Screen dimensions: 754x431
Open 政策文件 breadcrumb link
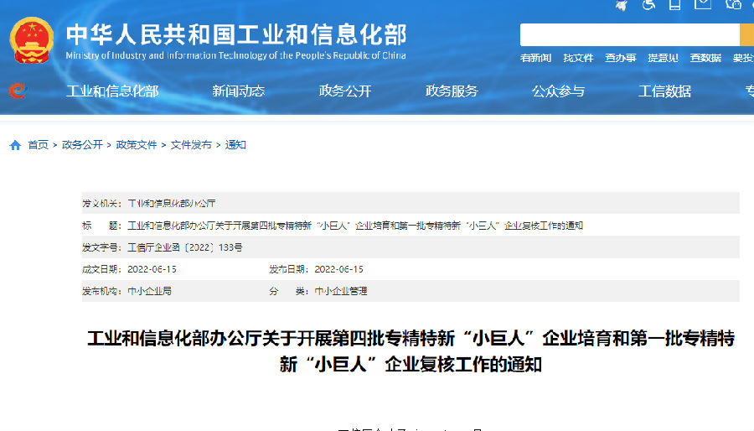click(137, 145)
